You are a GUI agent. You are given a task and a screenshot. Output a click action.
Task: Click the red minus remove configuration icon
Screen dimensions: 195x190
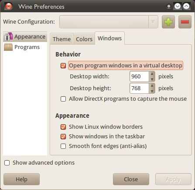[185, 22]
